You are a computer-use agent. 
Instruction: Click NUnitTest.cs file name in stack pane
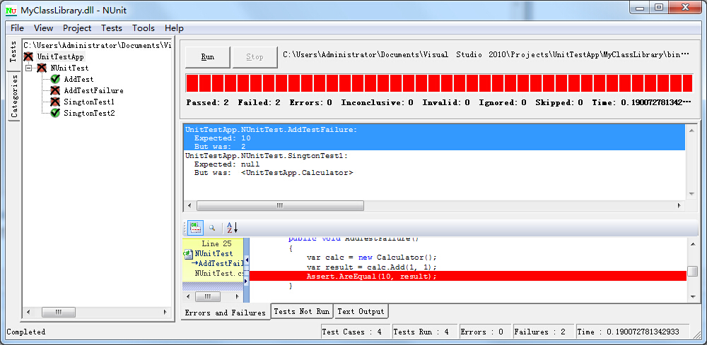(219, 273)
